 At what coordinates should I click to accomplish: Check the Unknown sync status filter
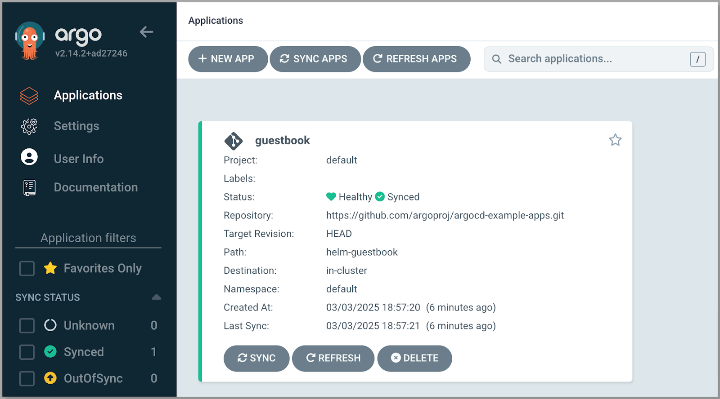tap(27, 325)
